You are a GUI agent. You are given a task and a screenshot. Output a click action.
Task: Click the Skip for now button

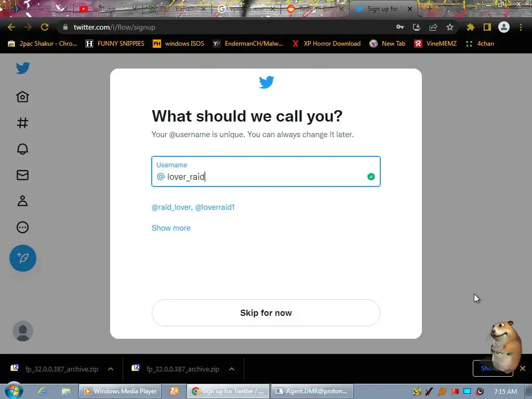pyautogui.click(x=266, y=313)
